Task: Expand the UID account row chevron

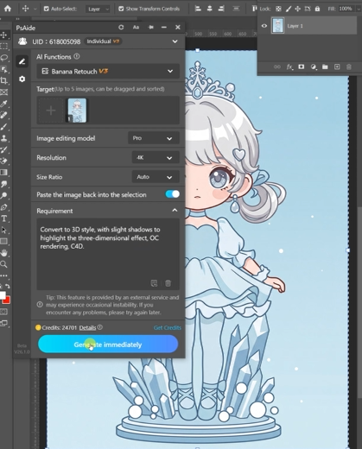Action: [x=175, y=41]
